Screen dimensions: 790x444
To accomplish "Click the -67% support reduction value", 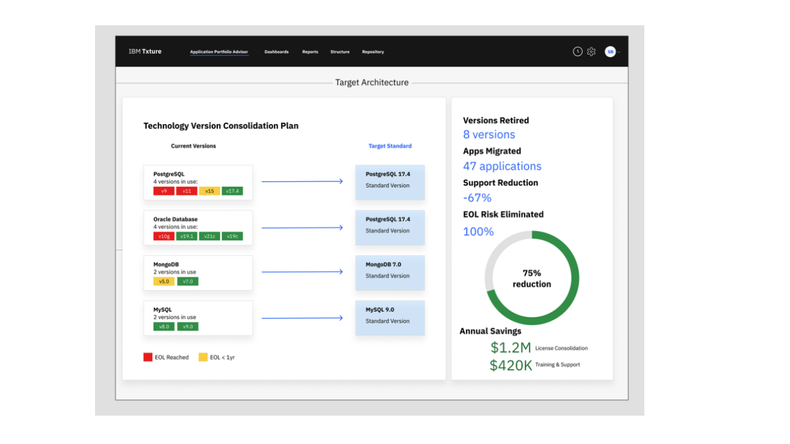I will (x=477, y=197).
